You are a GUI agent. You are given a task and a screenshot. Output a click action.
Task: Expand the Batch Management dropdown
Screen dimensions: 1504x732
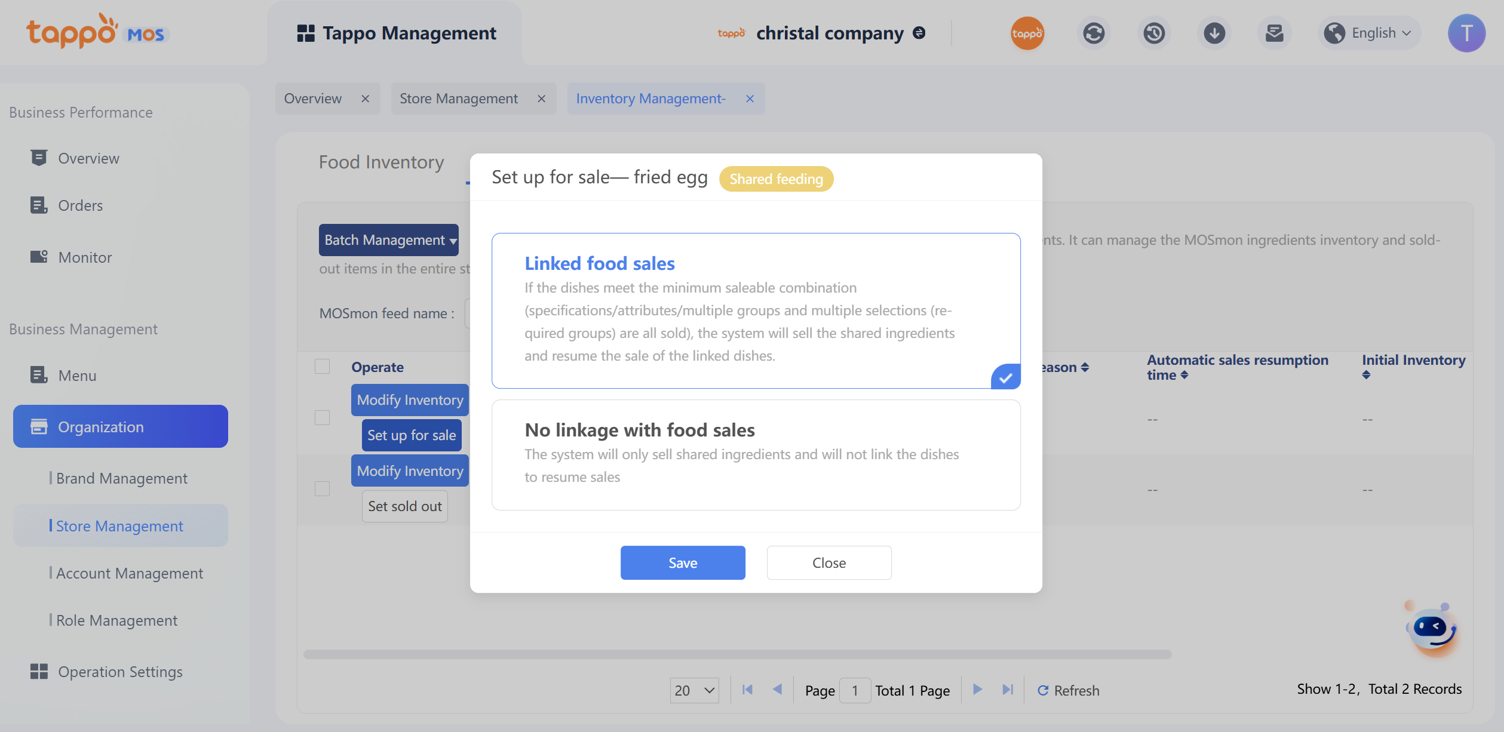389,240
